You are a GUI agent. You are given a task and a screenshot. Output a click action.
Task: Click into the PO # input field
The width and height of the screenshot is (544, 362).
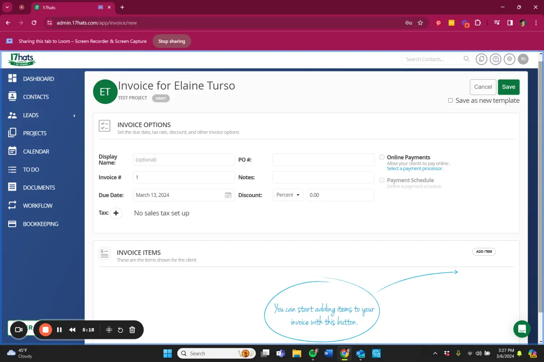323,160
